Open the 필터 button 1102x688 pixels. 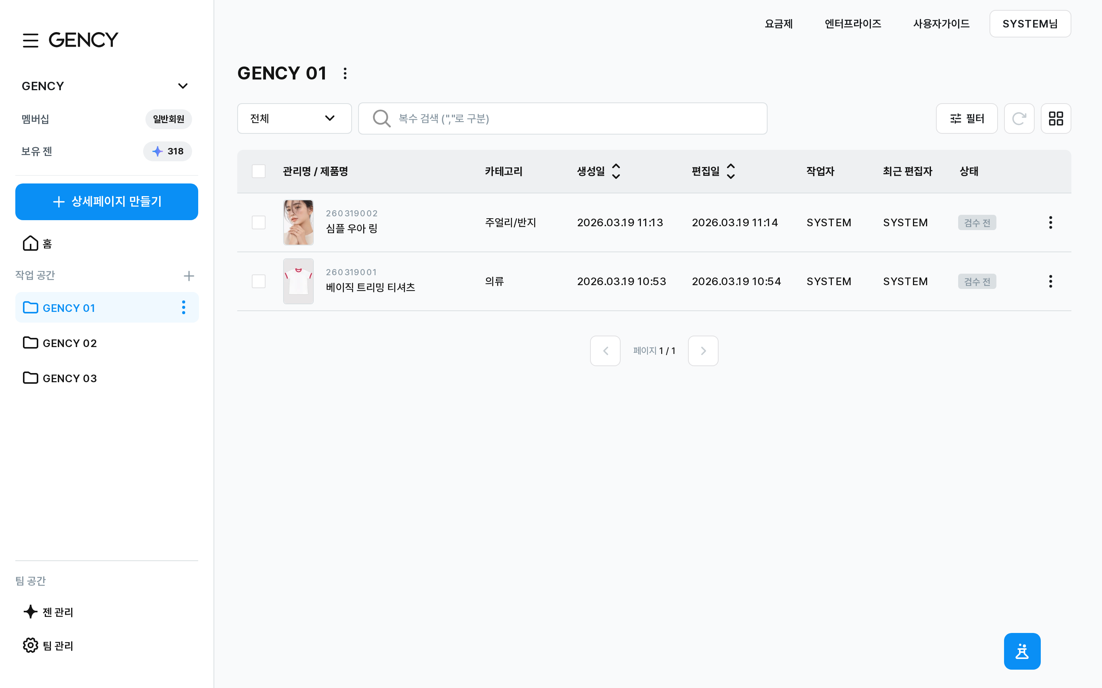click(966, 119)
